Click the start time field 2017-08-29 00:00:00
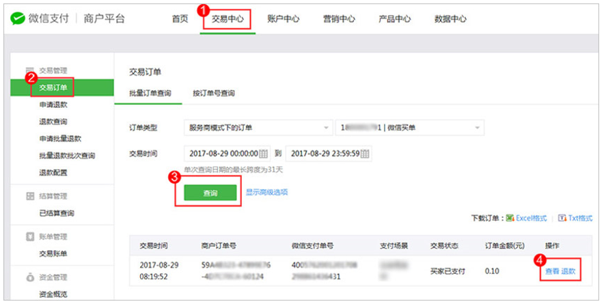 click(228, 154)
